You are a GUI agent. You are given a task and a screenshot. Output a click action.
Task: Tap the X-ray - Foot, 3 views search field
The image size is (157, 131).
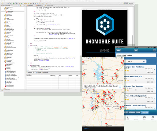[x=136, y=55]
